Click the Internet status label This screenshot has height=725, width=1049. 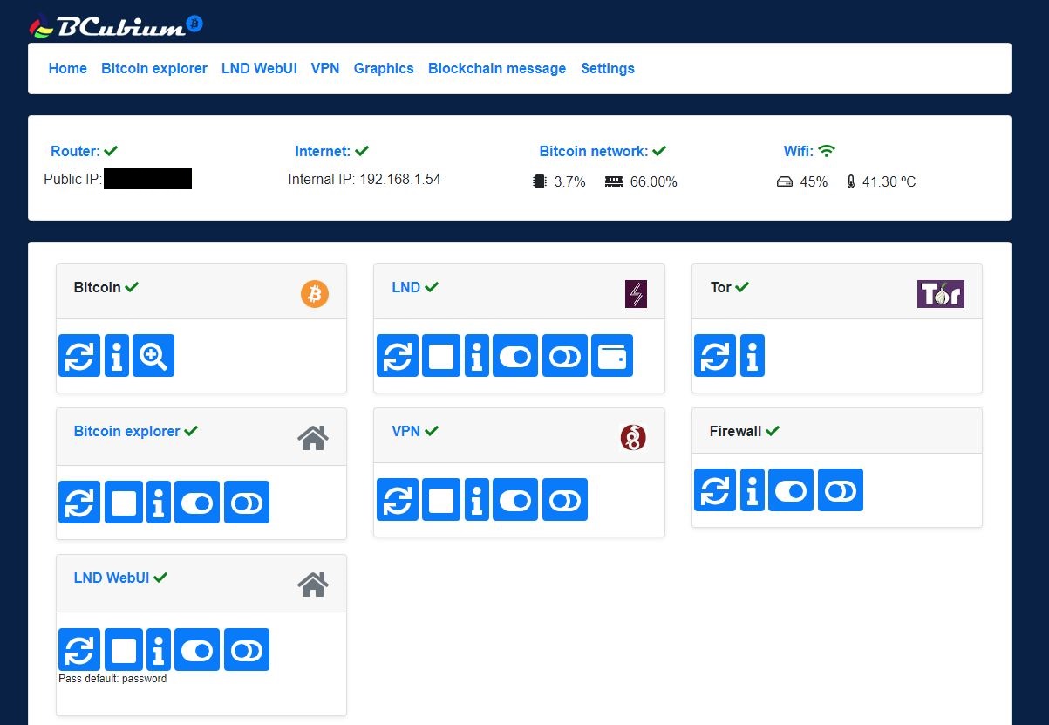point(323,151)
